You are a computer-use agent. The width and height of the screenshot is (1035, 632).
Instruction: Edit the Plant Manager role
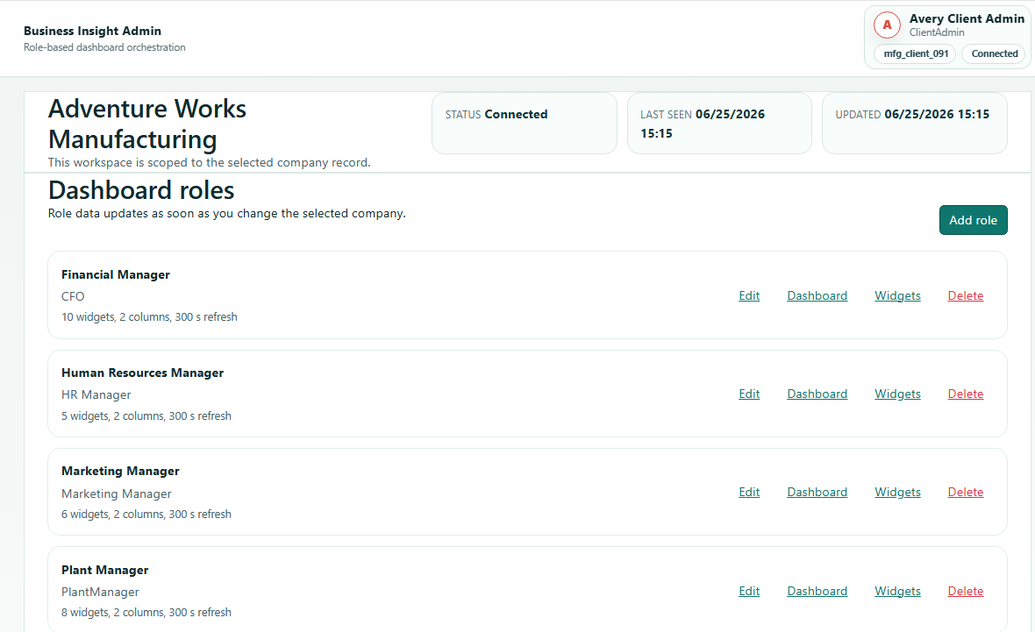(x=748, y=591)
